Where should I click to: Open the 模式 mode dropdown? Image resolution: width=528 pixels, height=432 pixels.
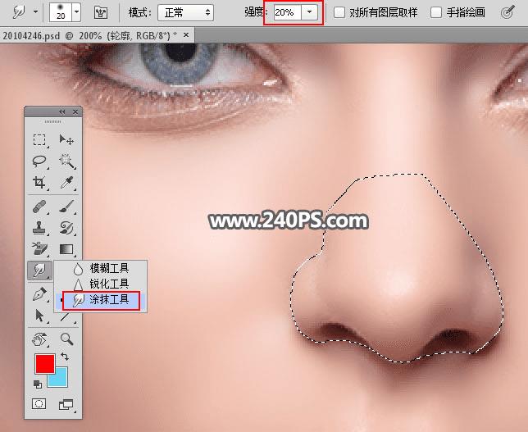coord(185,13)
